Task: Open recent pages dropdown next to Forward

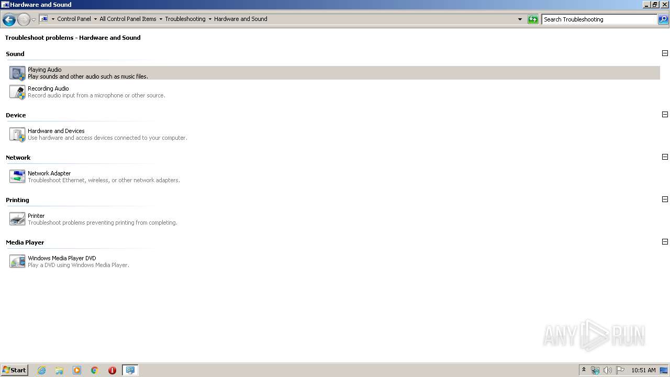Action: (x=33, y=20)
